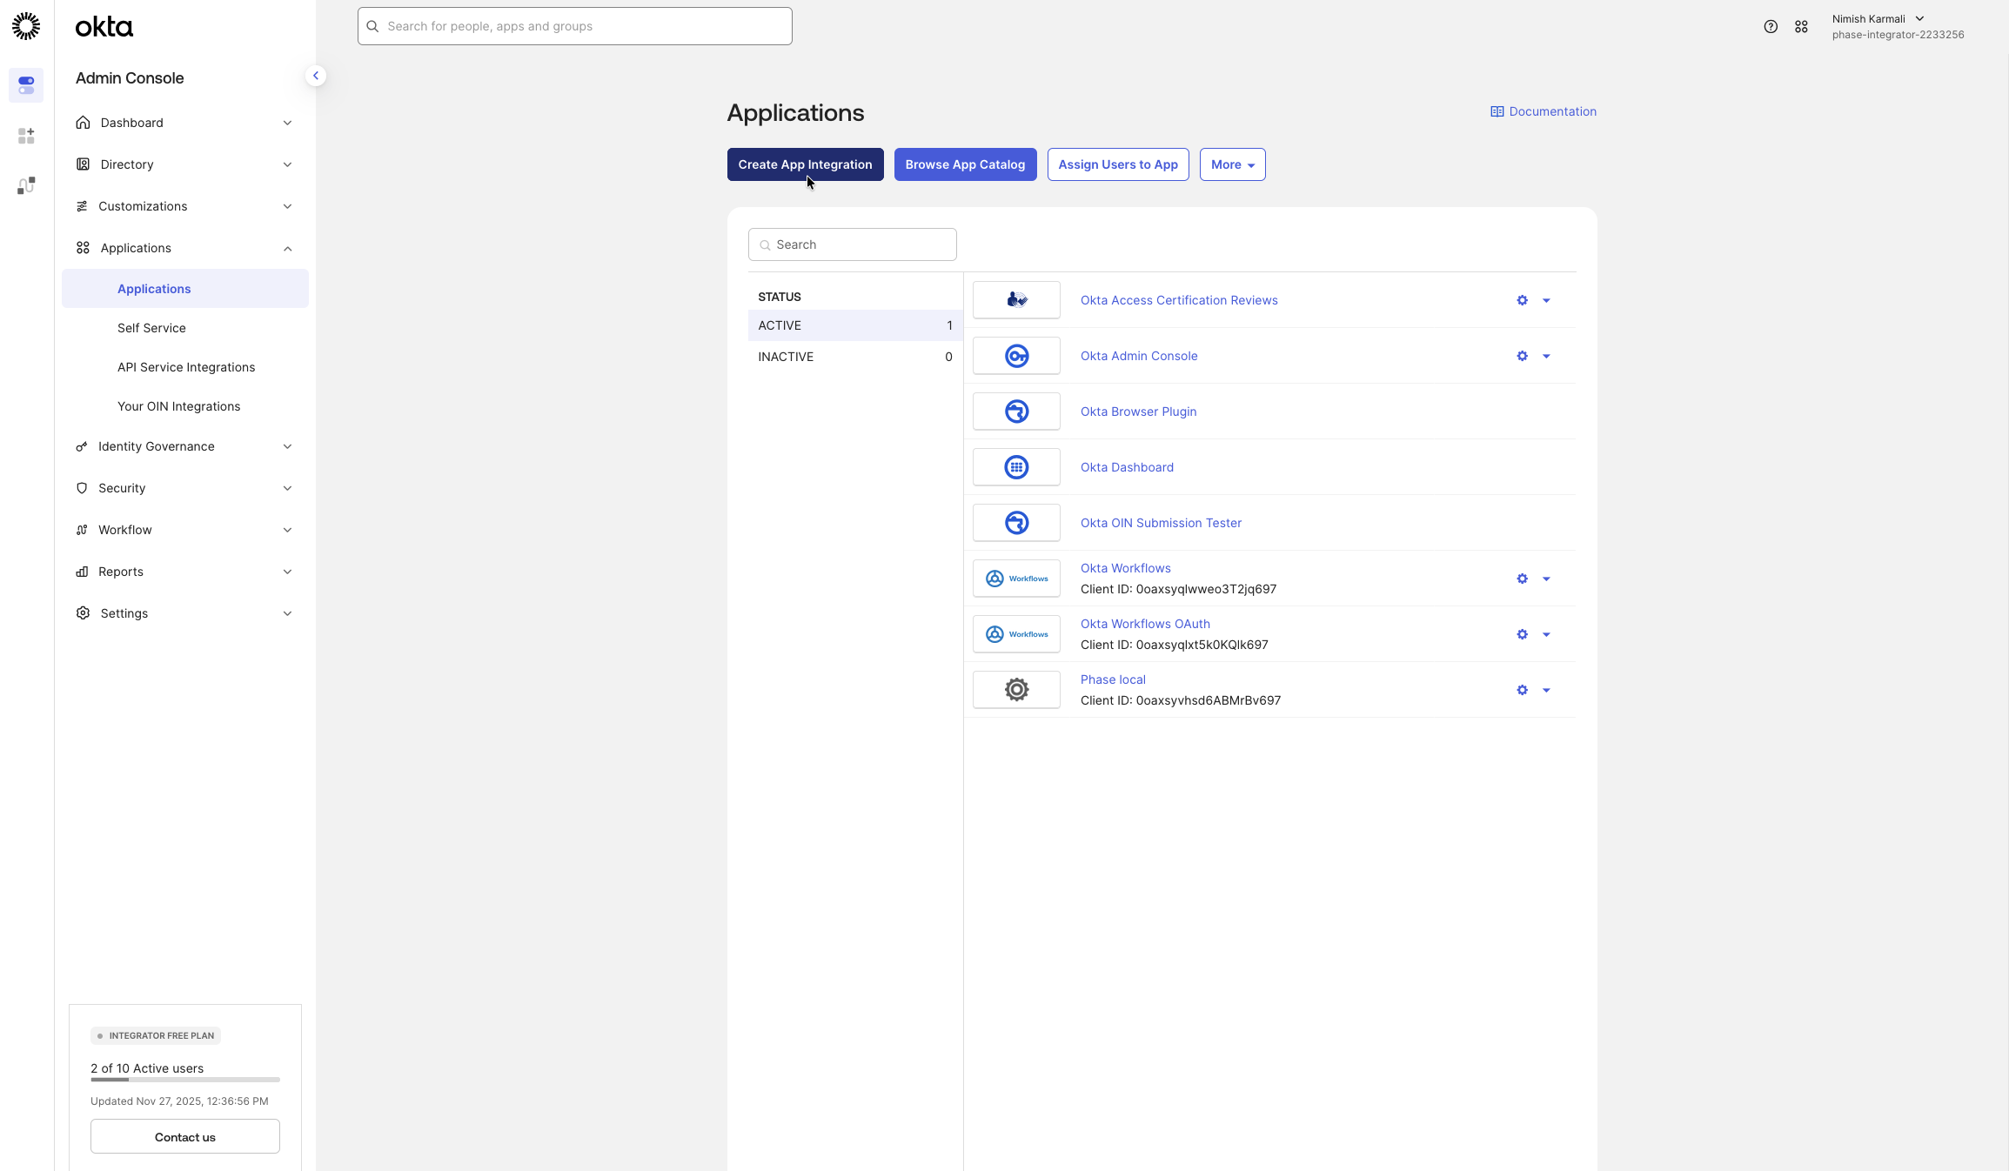2009x1171 pixels.
Task: Select the INACTIVE status filter
Action: click(x=854, y=357)
